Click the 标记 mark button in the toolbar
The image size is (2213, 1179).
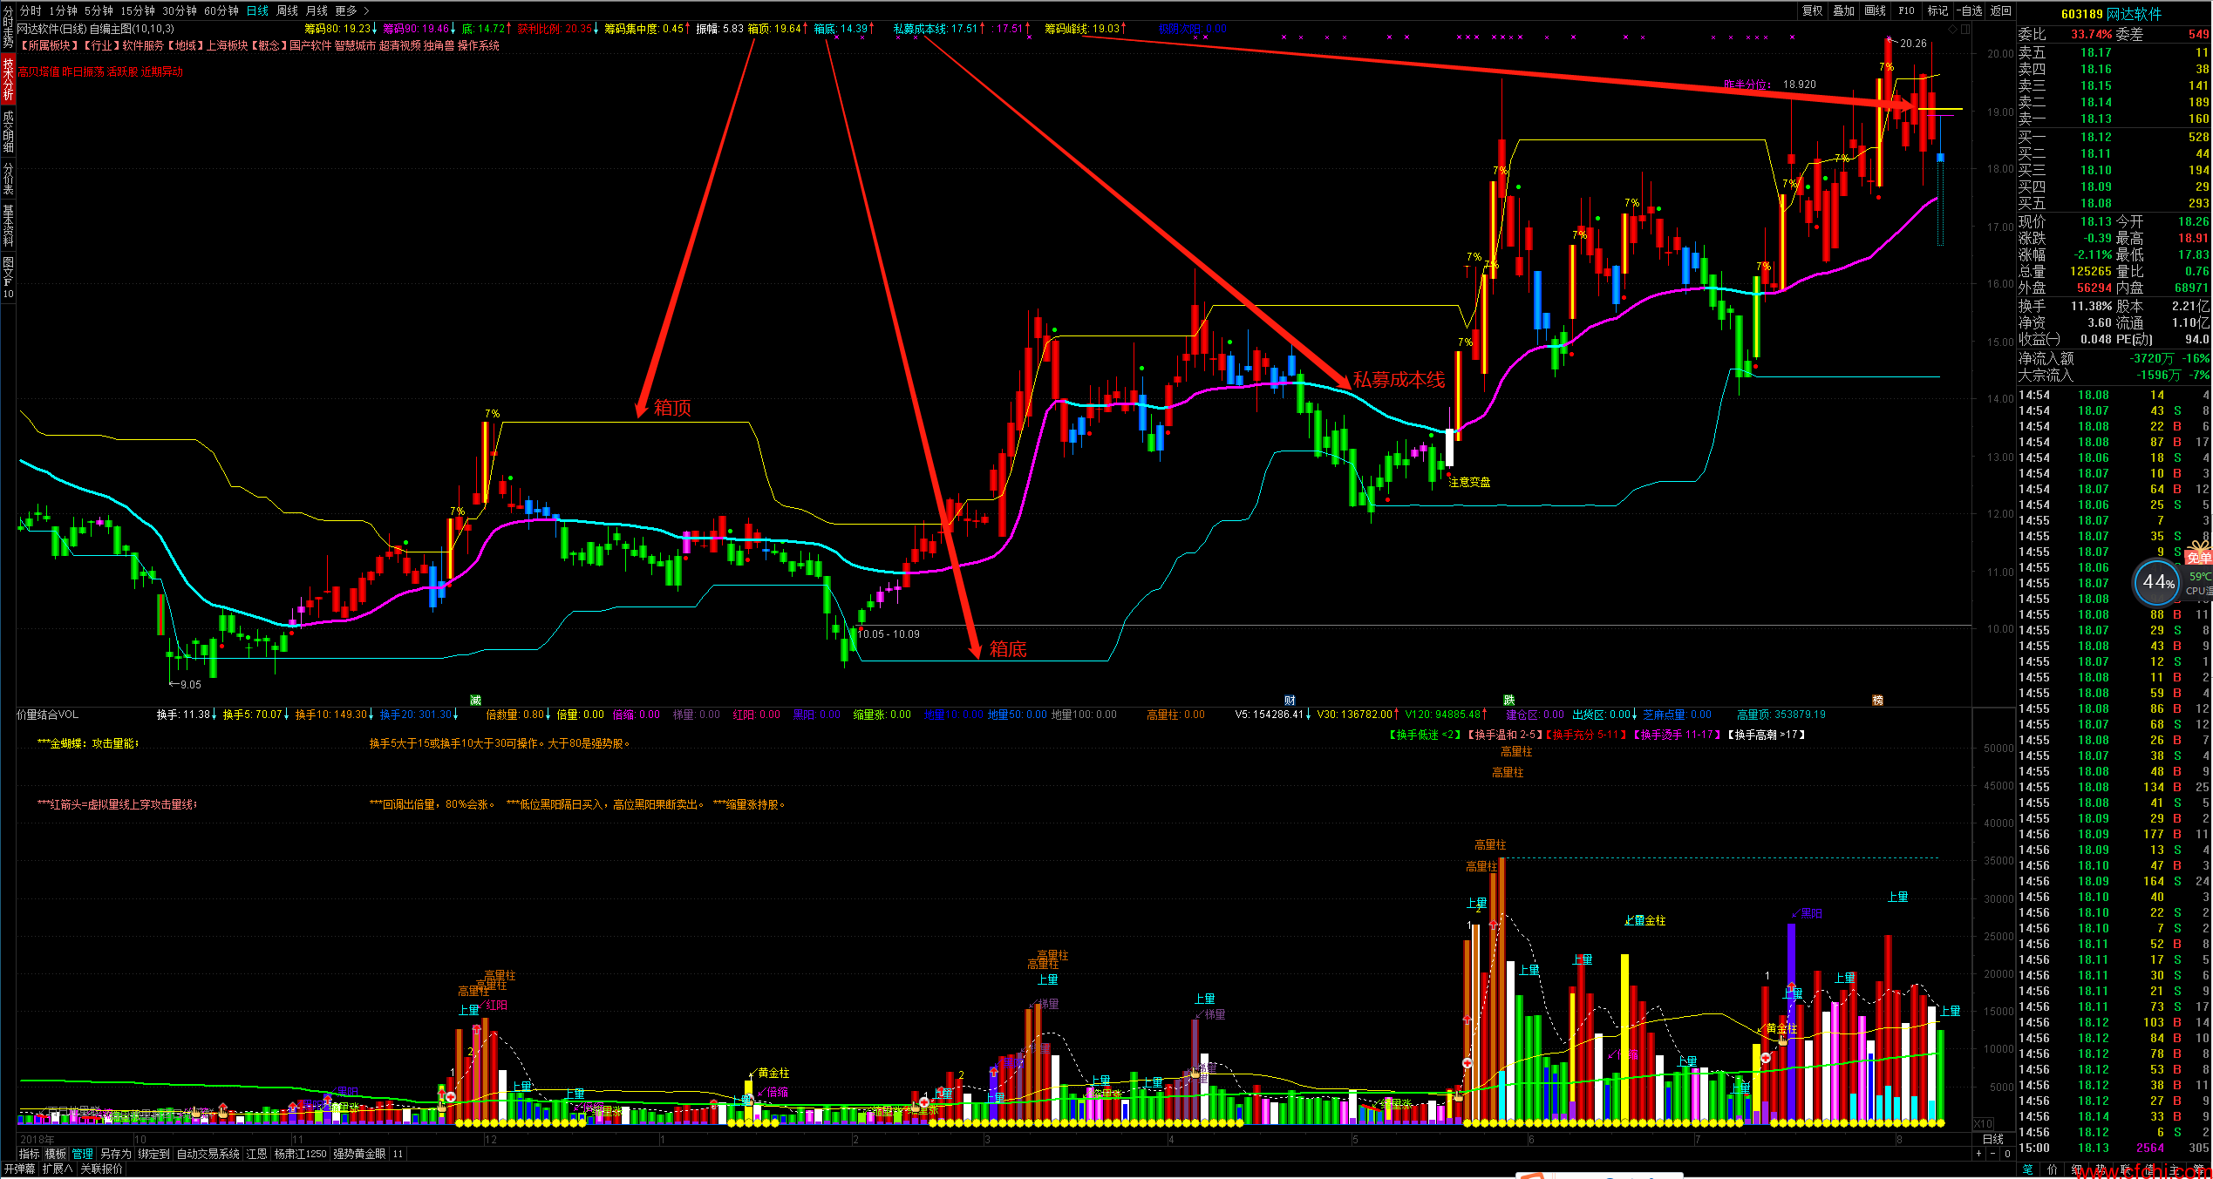[1937, 10]
